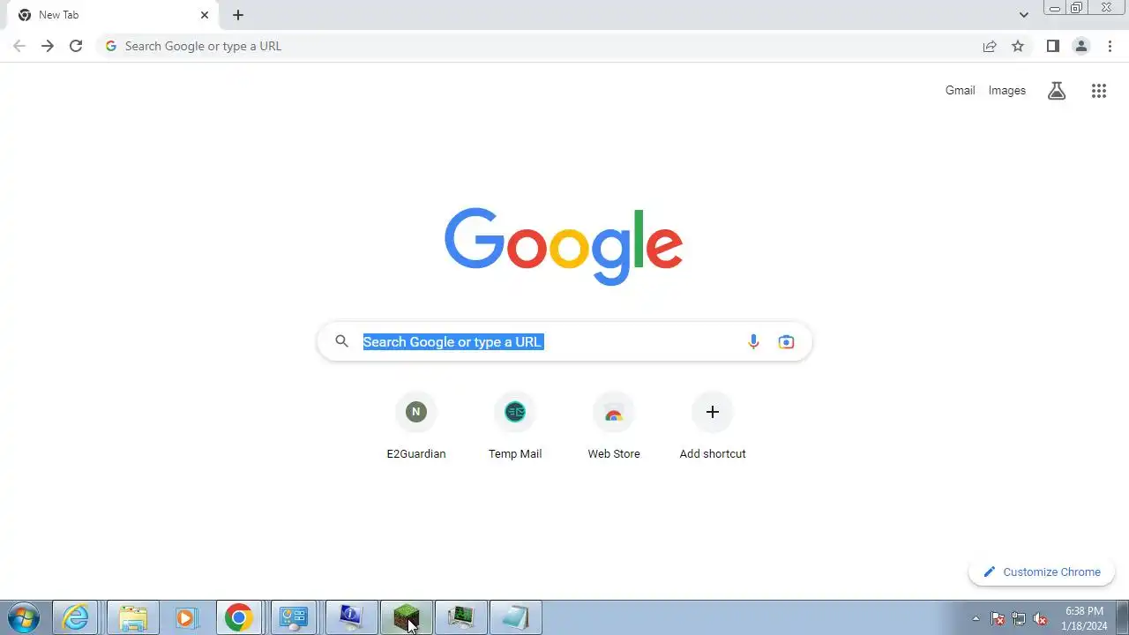Viewport: 1129px width, 635px height.
Task: Go back using the back arrow
Action: (x=19, y=46)
